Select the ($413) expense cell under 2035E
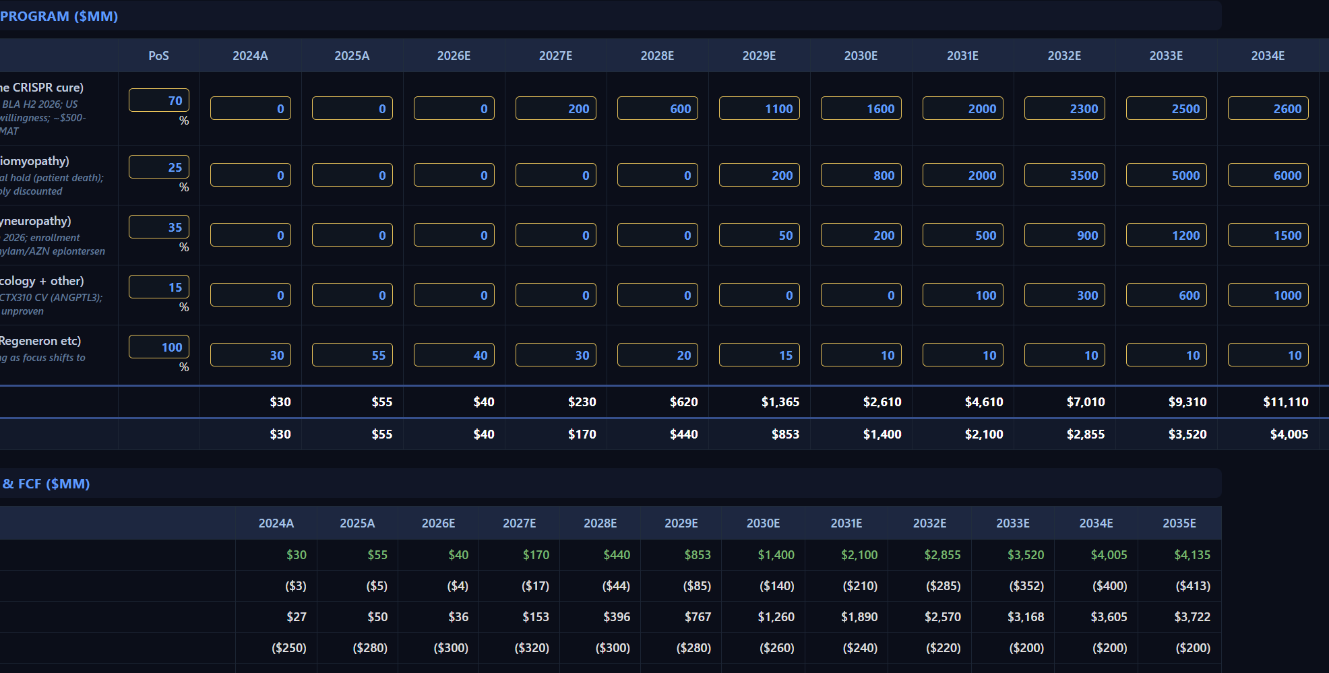The image size is (1329, 673). [1191, 585]
